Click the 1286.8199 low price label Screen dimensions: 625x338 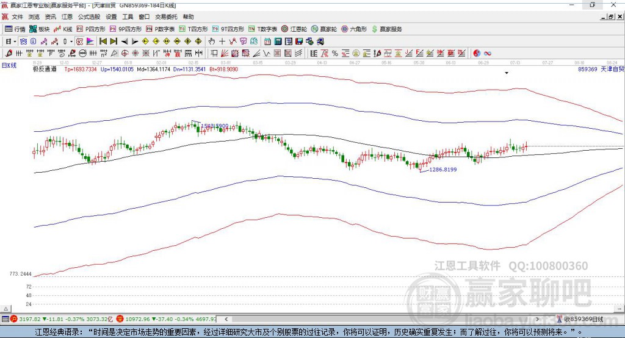click(443, 170)
